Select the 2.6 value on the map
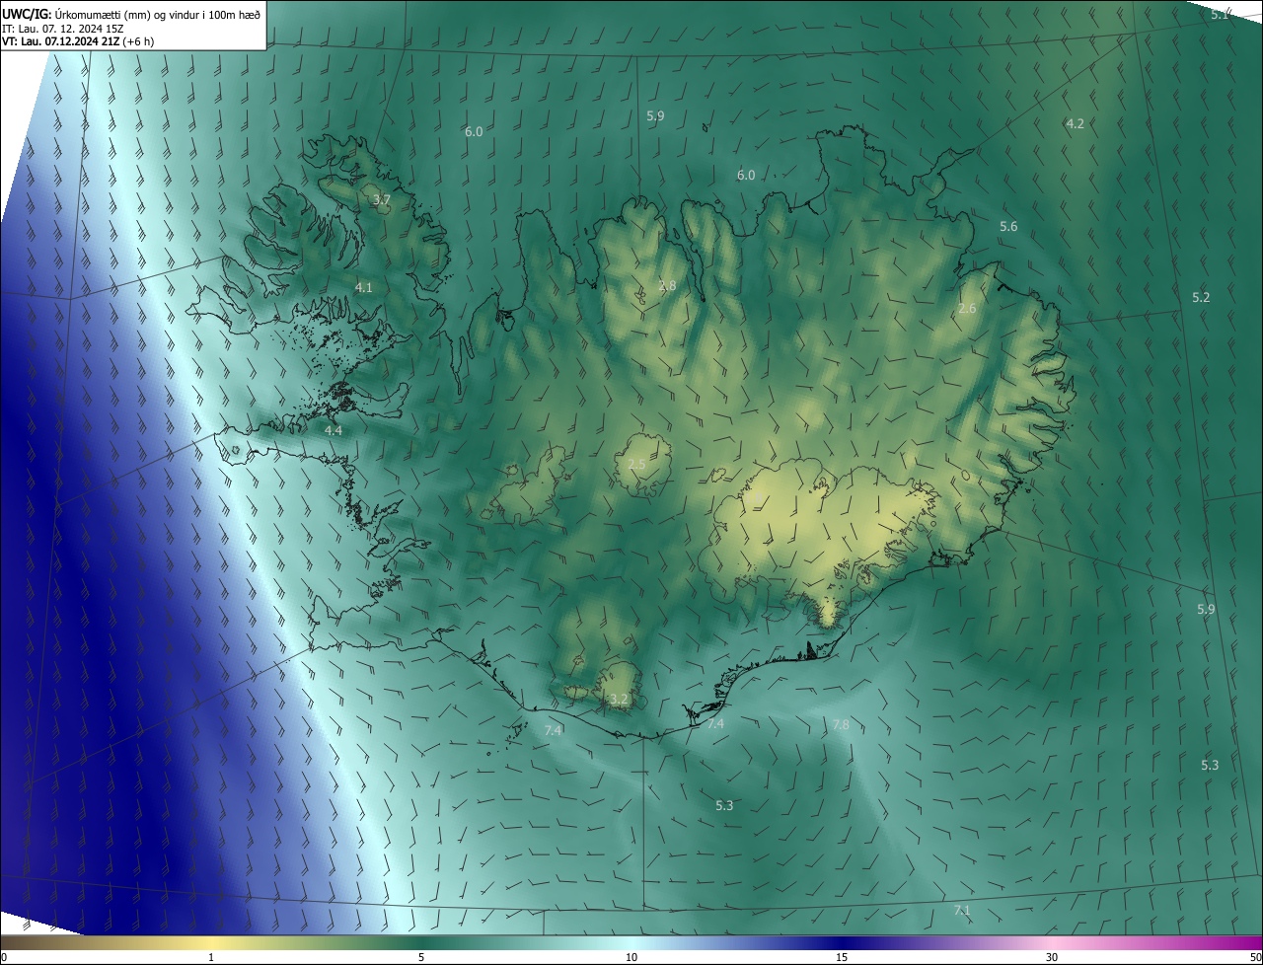 tap(967, 309)
